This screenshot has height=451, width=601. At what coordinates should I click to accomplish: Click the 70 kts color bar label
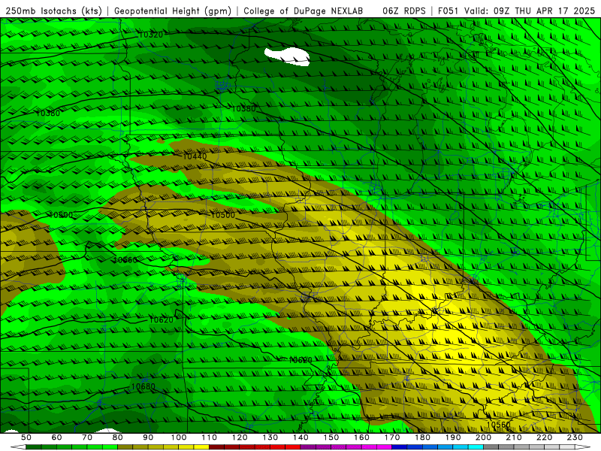(87, 437)
